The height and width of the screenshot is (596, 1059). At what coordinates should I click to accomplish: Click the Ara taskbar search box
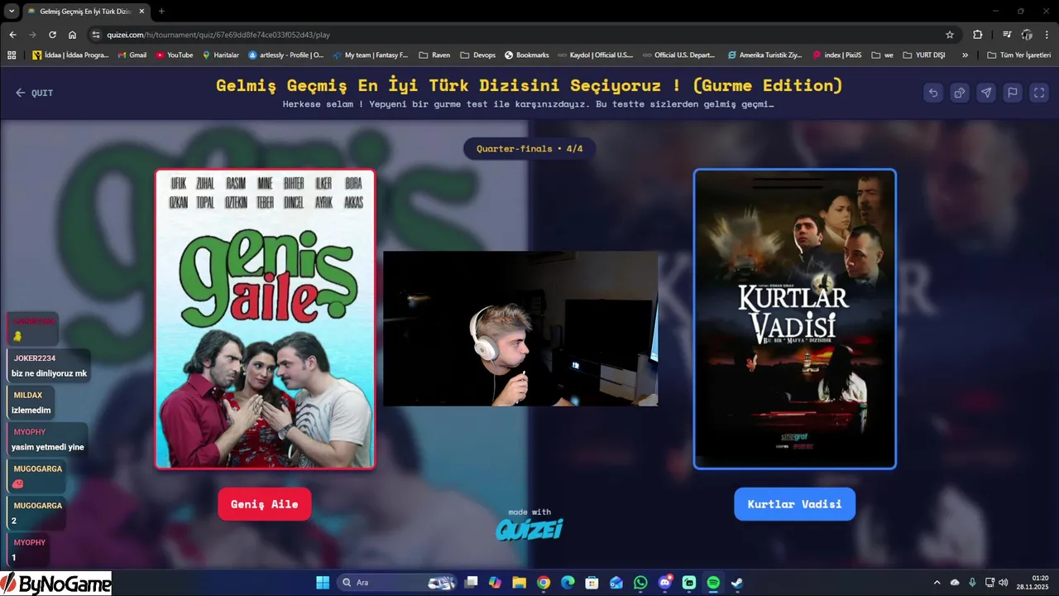[x=398, y=583]
